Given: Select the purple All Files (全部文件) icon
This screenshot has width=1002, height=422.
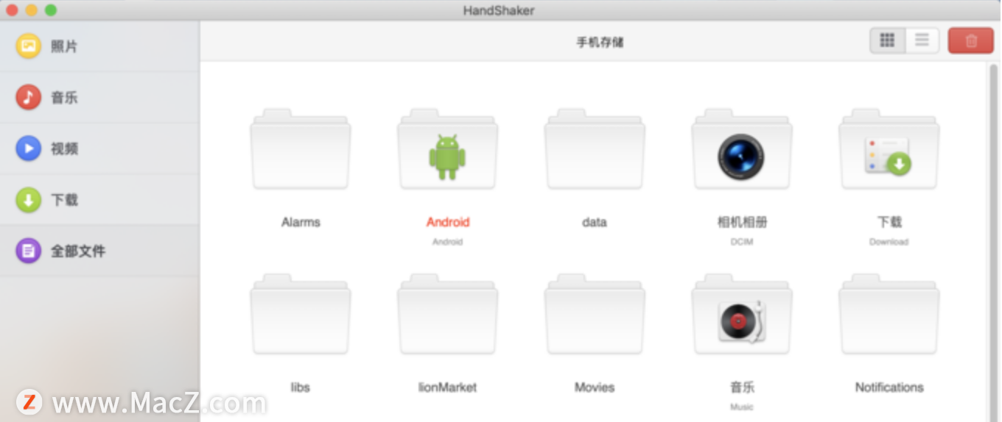Looking at the screenshot, I should click(29, 251).
